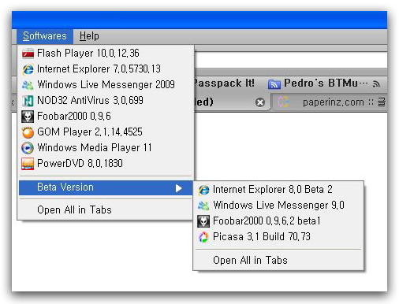Click the feed icon beside Pedro's BTMu bookmark
Screen dimensions: 399x304
coord(274,84)
